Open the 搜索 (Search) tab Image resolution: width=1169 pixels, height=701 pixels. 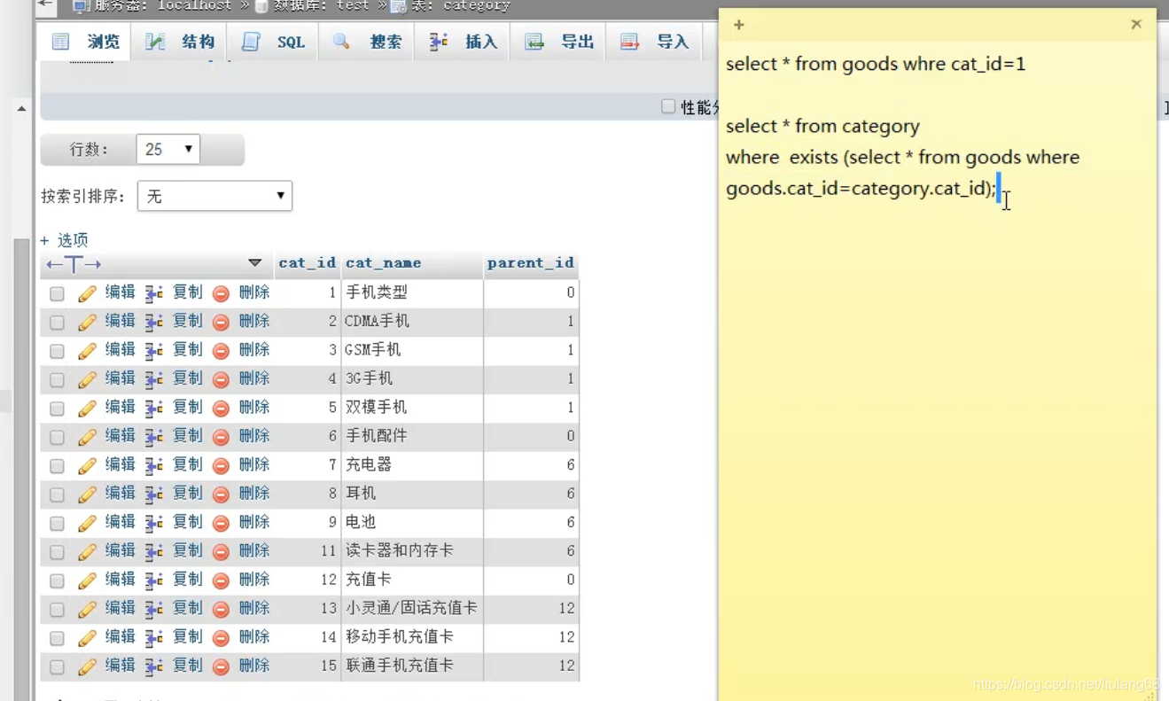(367, 42)
